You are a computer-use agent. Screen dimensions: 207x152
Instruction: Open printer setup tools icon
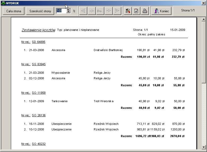128,11
